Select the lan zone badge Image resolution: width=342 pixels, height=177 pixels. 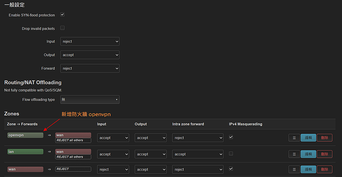click(25, 152)
